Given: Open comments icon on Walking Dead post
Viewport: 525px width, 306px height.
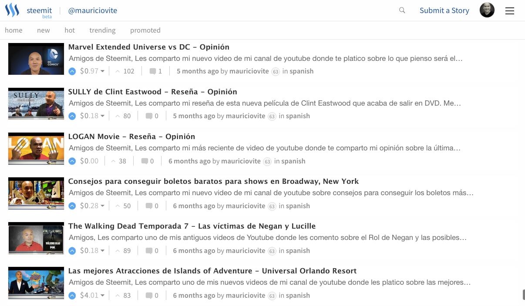Looking at the screenshot, I should pos(149,250).
